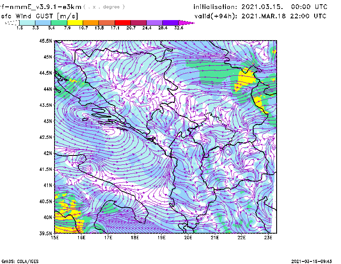Select the green 5.4–7.9 legend swatch
341x264 pixels.
59,23
